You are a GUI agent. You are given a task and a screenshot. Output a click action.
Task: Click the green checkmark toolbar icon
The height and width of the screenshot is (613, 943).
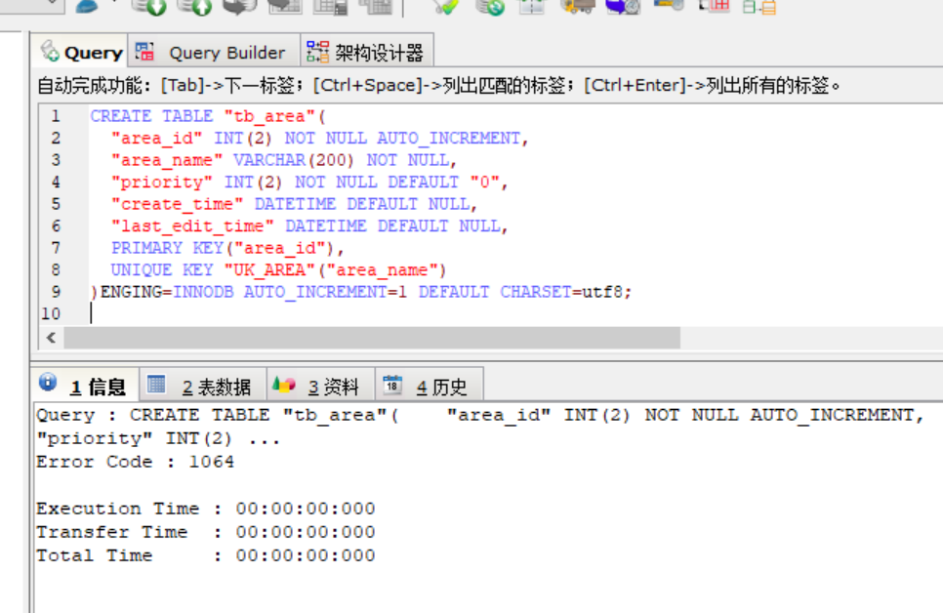[445, 6]
